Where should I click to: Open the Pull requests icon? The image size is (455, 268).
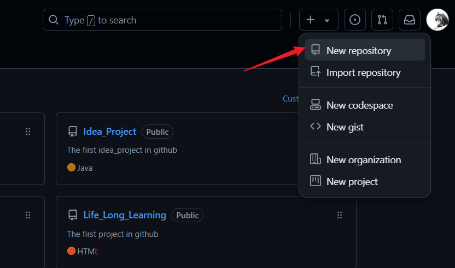(x=382, y=20)
